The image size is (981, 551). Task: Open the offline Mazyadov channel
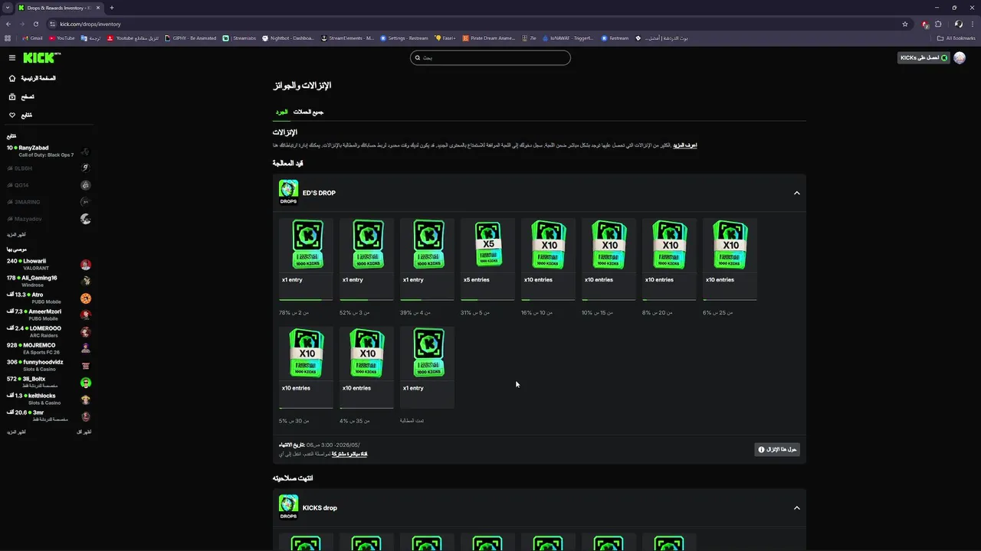click(48, 219)
